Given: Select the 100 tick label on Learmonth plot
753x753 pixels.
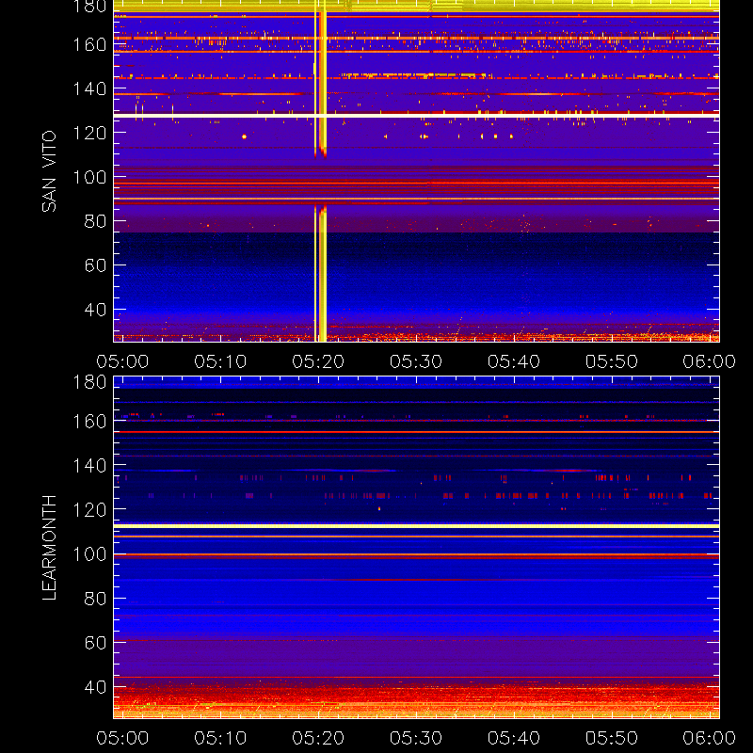Looking at the screenshot, I should pyautogui.click(x=89, y=554).
